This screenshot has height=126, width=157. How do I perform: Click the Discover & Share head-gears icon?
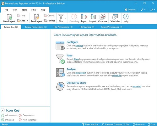[60, 86]
